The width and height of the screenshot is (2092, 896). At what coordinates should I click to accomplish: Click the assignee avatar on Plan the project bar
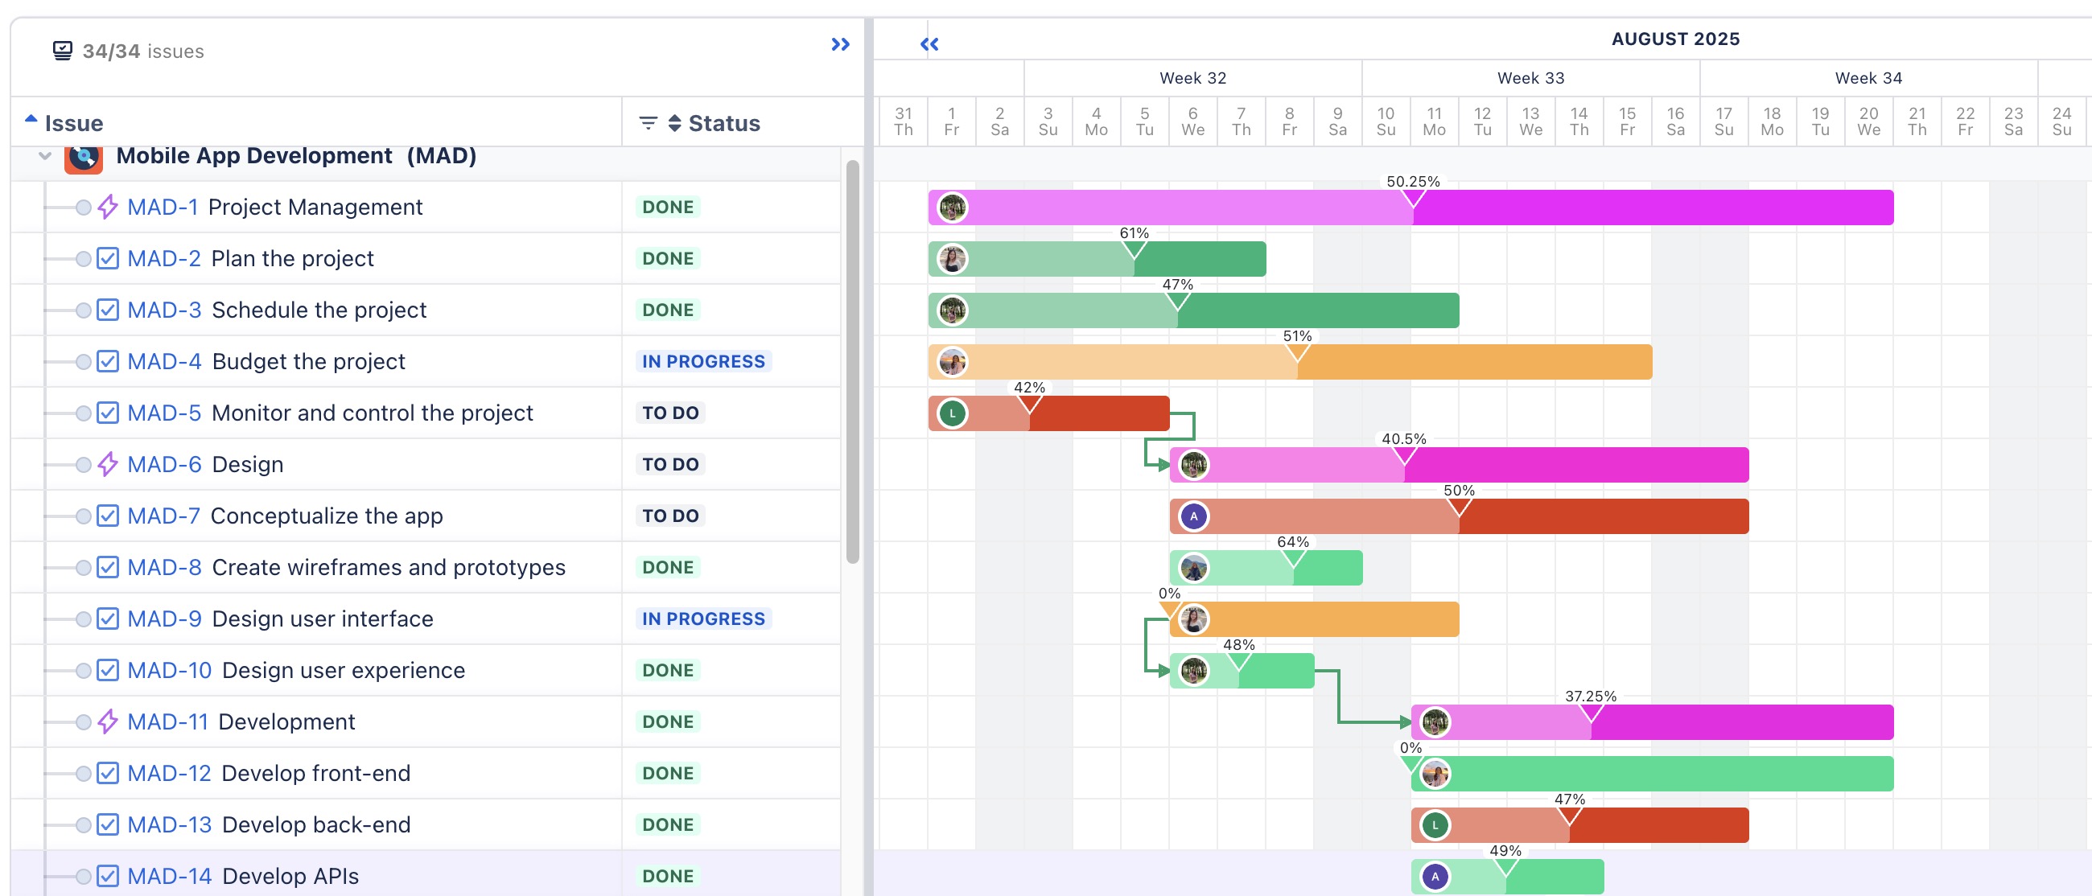click(953, 259)
